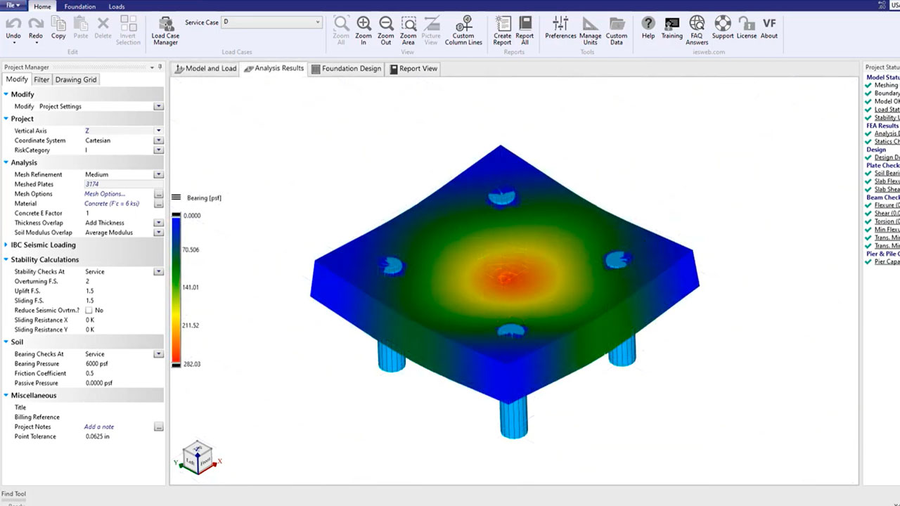Toggle Reduce Seismic Ovrtm checkbox
The width and height of the screenshot is (900, 506).
(89, 310)
